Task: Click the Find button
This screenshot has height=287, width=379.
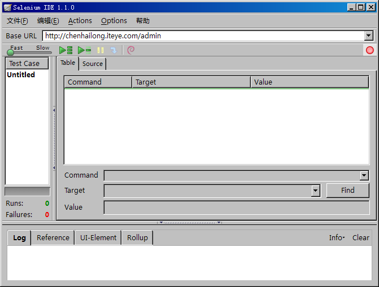Action: pos(347,190)
